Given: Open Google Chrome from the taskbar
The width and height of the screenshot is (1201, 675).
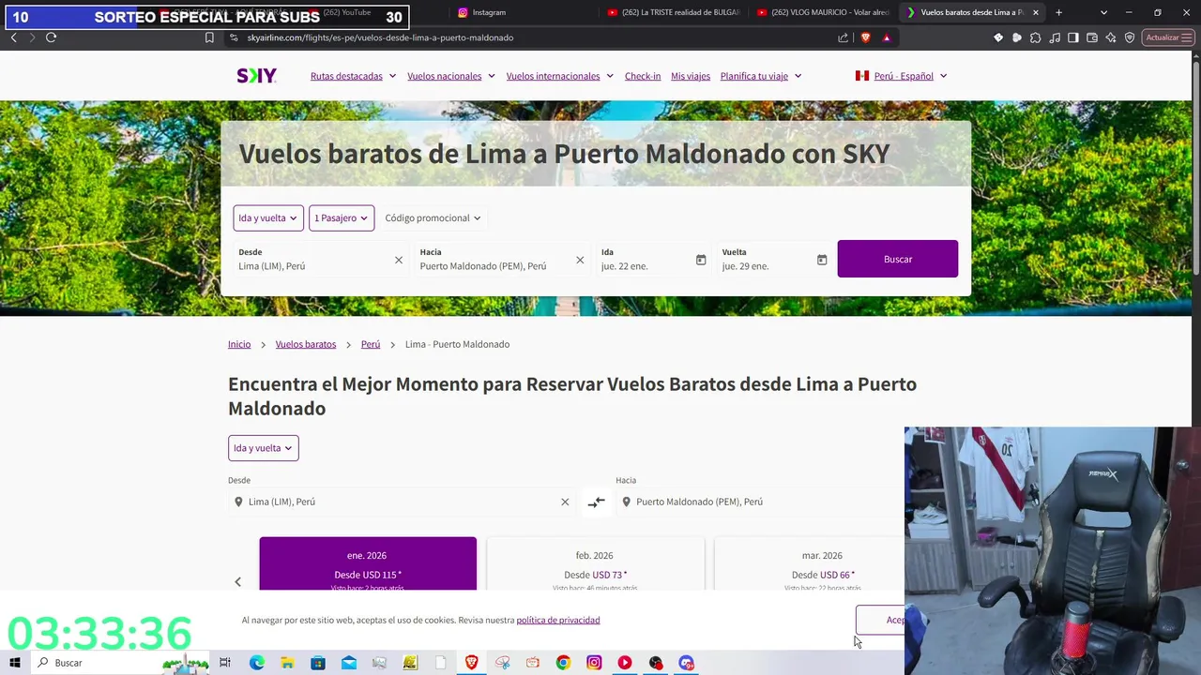Looking at the screenshot, I should coord(563,663).
